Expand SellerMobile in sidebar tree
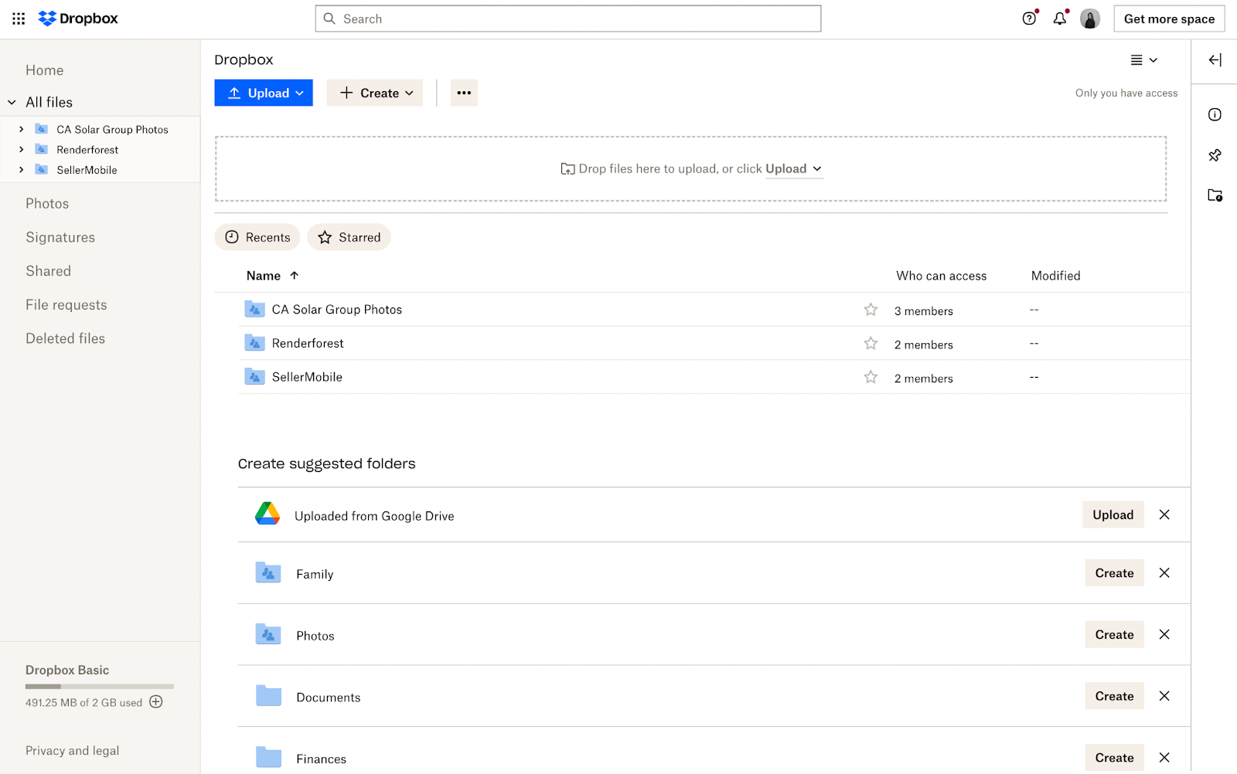 tap(22, 169)
